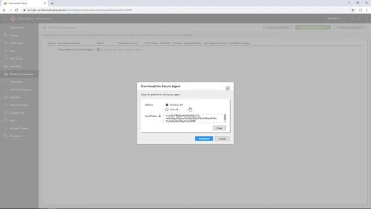Open the Administrator product switcher dropdown
The image size is (371, 209).
44,19
